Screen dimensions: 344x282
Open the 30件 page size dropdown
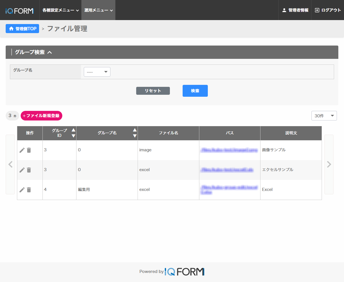tap(324, 116)
